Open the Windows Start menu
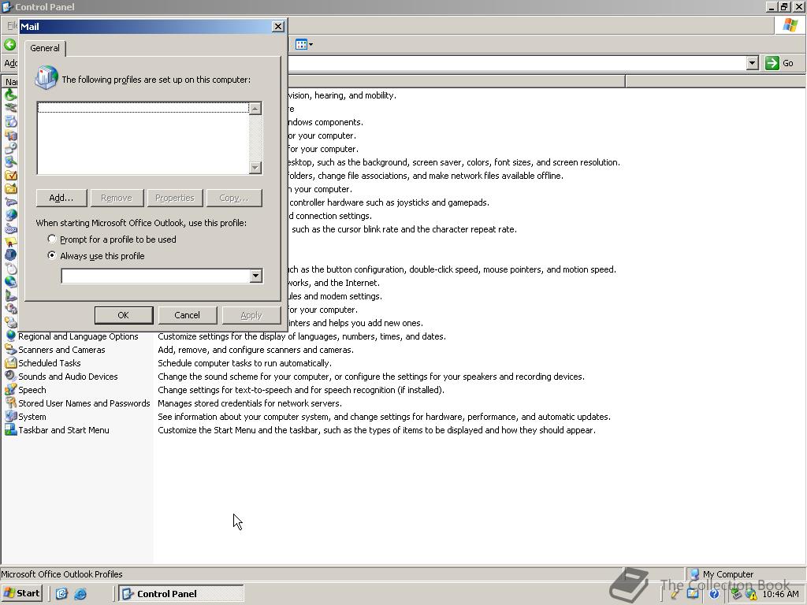This screenshot has width=807, height=605. 21,593
